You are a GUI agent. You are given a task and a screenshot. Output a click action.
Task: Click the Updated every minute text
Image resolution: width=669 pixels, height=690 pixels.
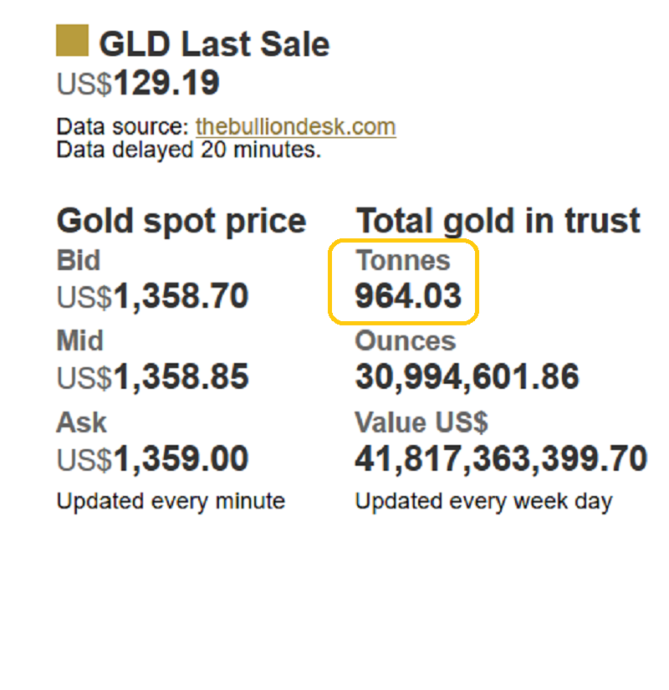171,501
